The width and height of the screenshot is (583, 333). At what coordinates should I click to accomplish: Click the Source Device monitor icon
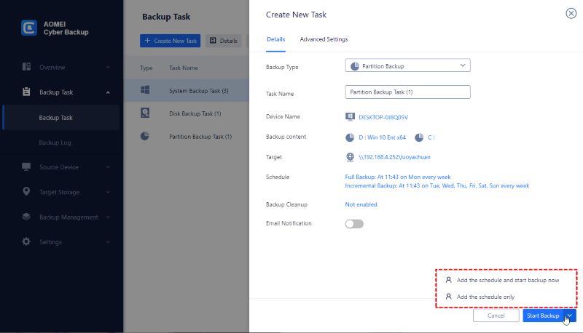[26, 167]
